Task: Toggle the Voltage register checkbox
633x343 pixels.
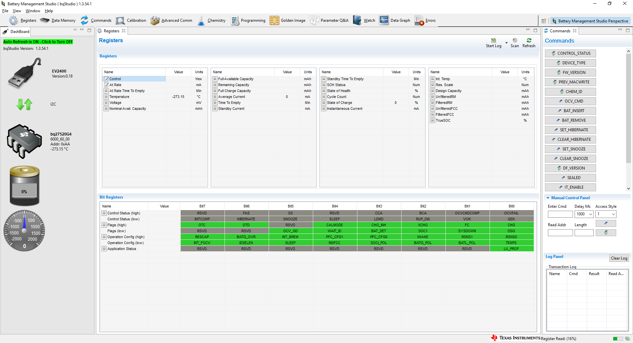Action: tap(106, 103)
